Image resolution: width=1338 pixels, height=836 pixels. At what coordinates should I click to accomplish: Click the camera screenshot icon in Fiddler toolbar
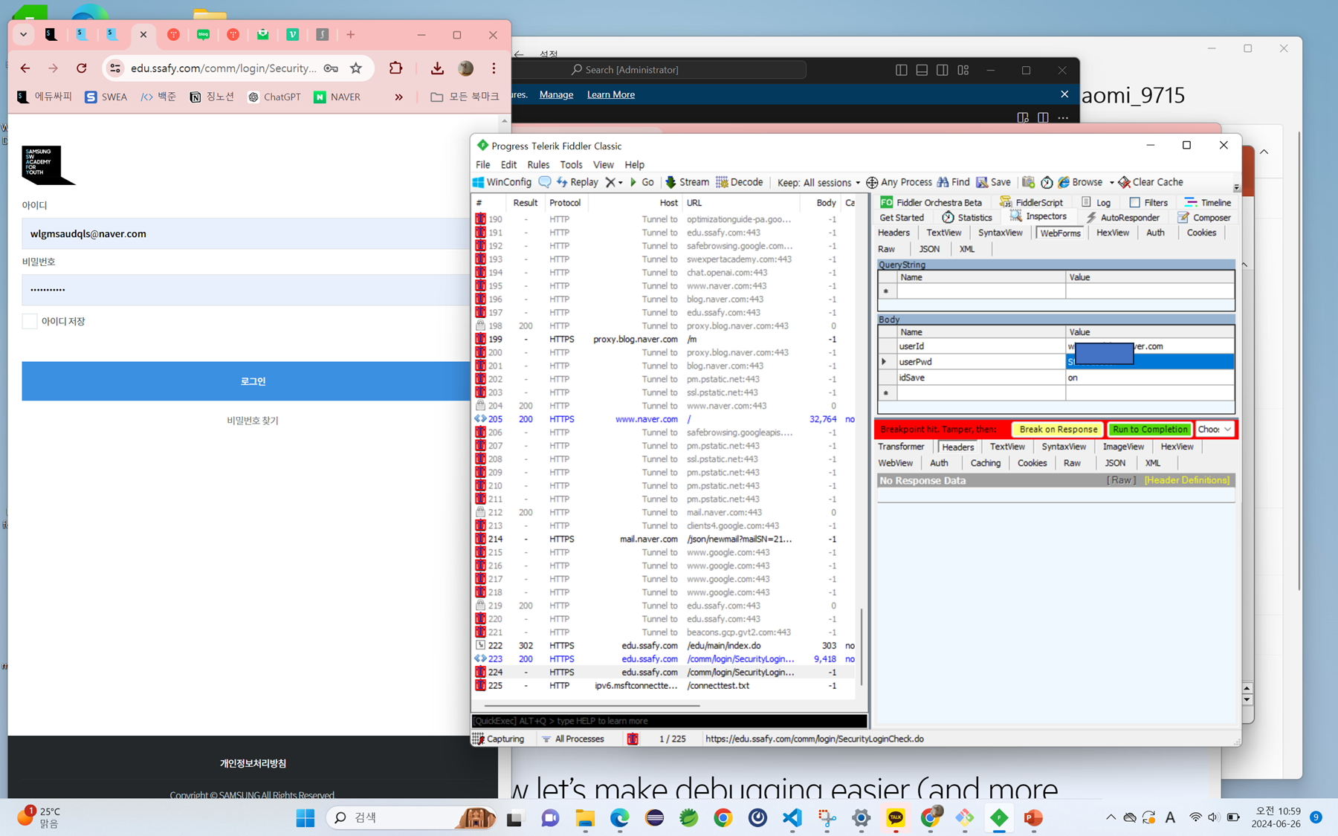pyautogui.click(x=1028, y=182)
